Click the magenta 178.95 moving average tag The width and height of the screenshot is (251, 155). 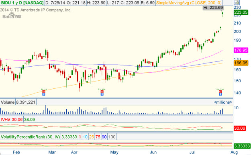[241, 50]
